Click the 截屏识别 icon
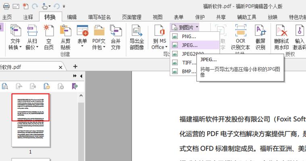 pyautogui.click(x=260, y=37)
